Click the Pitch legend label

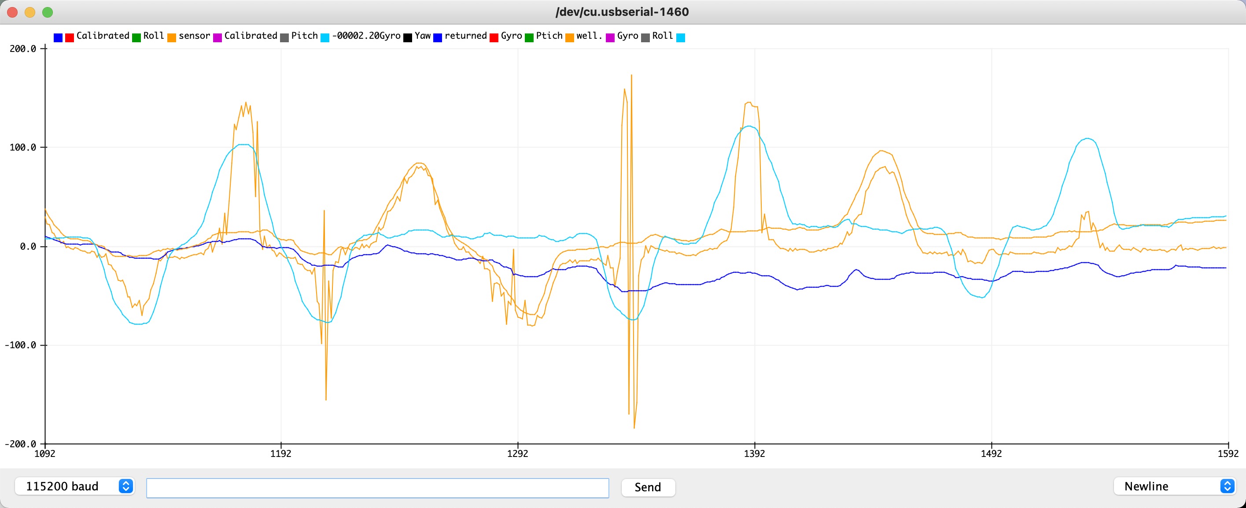[305, 36]
